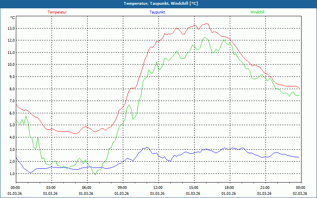The width and height of the screenshot is (317, 198).
Task: Click the 01.03.26 date under 12:00
Action: [x=157, y=194]
